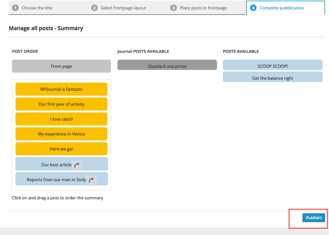Select the Complete pubblication tab

click(282, 8)
